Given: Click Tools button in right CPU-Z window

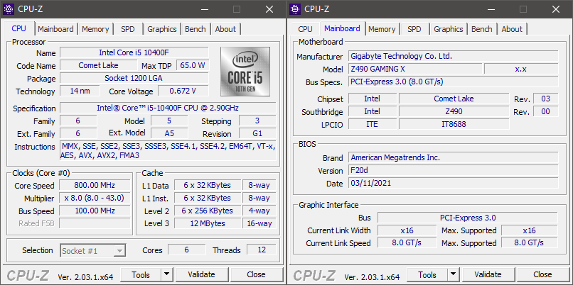Looking at the screenshot, I should pos(427,274).
